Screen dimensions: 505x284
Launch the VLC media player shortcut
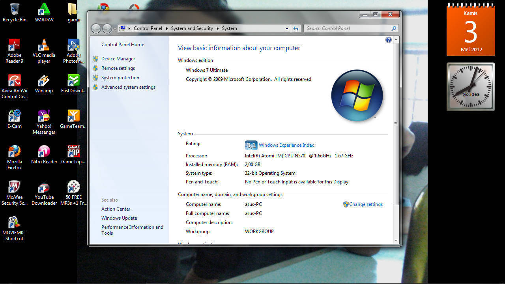pos(44,51)
